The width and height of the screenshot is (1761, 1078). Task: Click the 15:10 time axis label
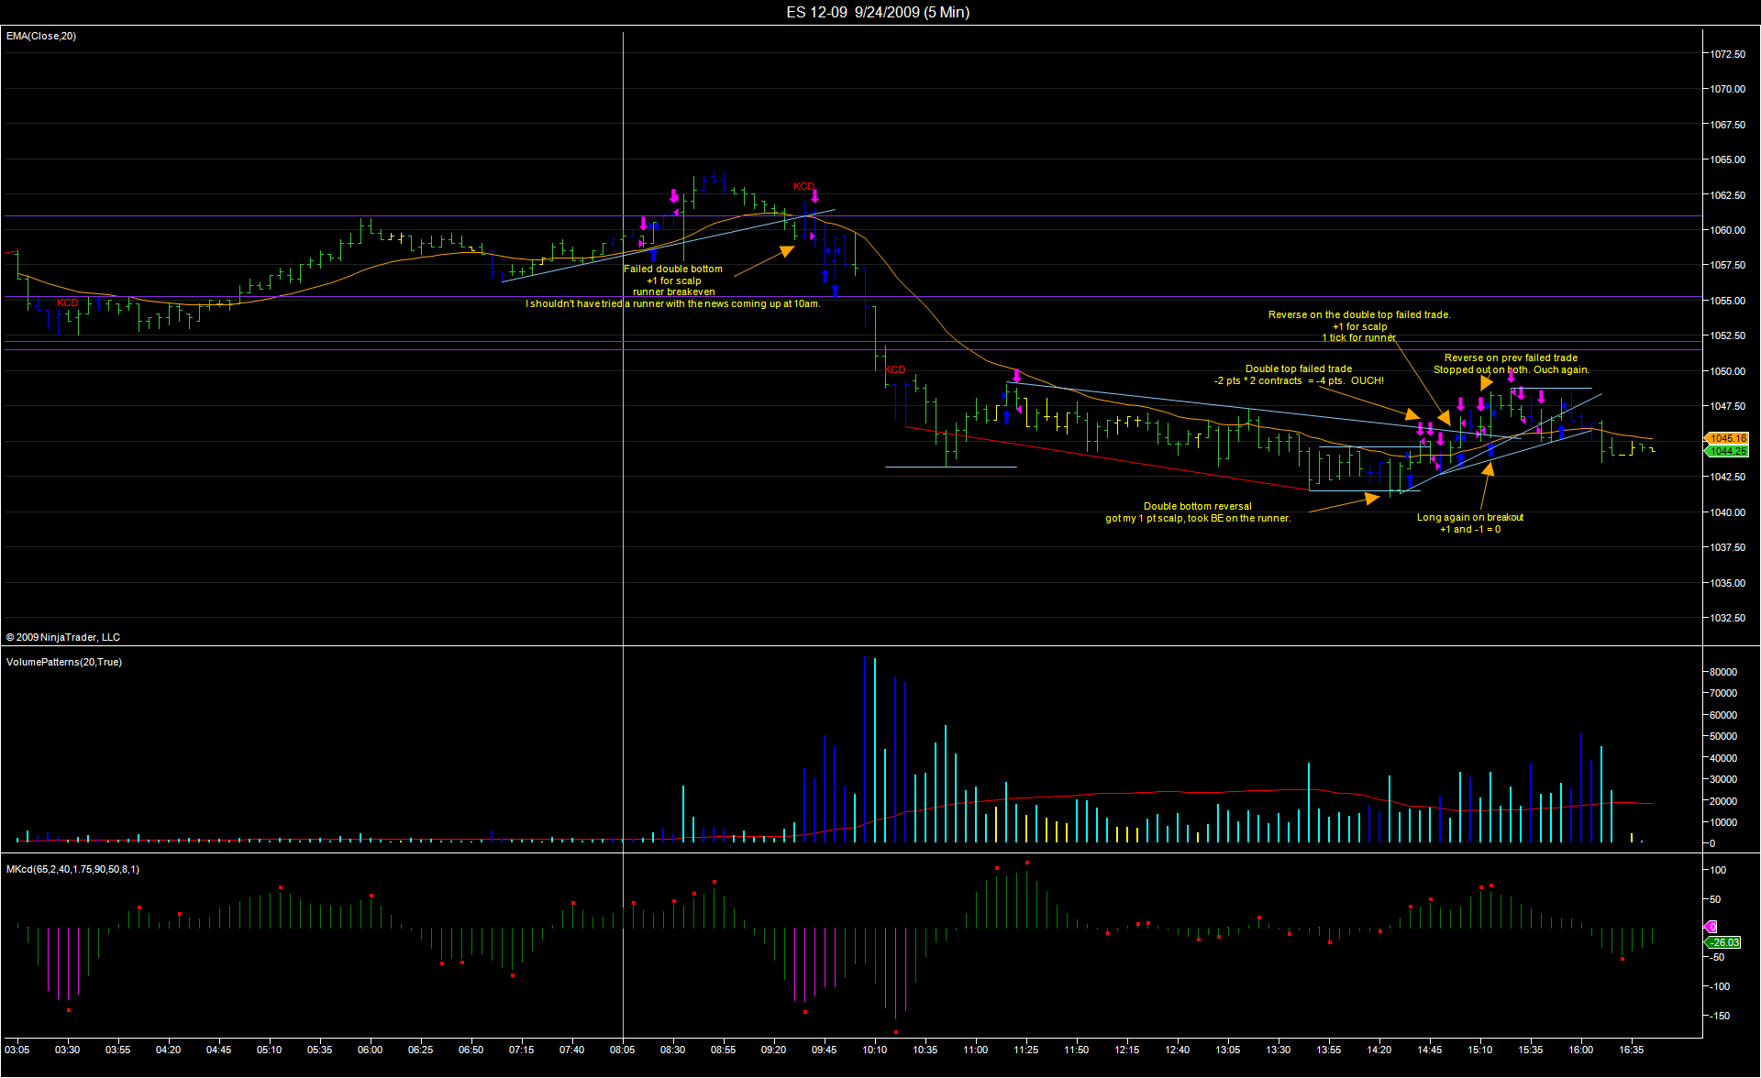[1479, 1050]
